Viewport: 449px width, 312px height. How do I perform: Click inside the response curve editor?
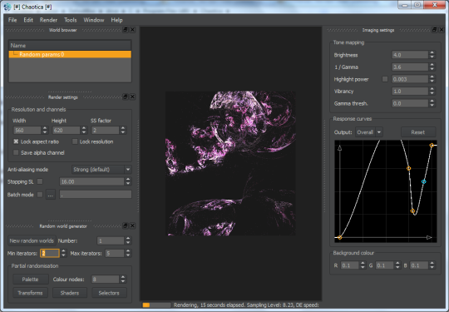(386, 191)
